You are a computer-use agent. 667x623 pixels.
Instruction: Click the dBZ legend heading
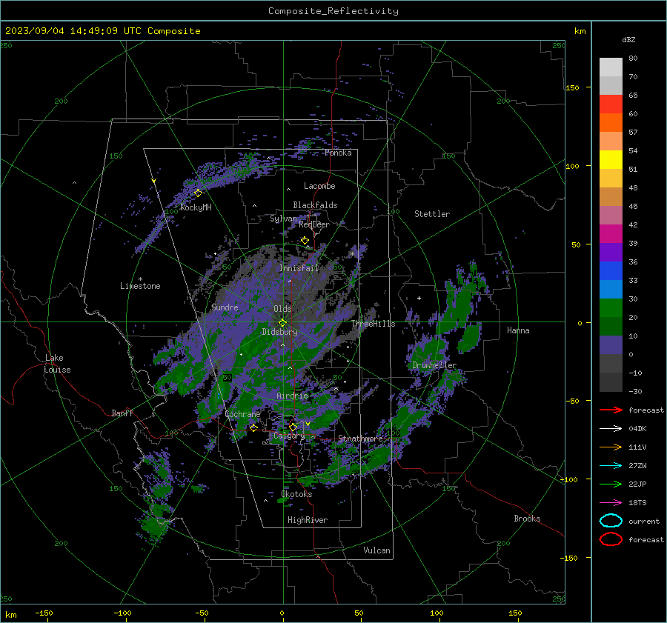[x=628, y=39]
